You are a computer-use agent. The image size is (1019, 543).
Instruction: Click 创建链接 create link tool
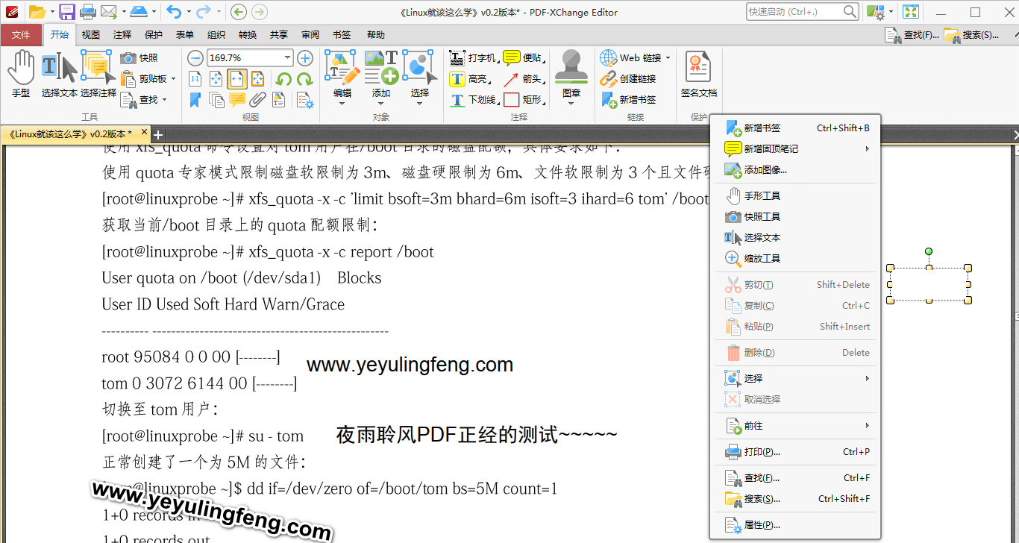pos(629,78)
